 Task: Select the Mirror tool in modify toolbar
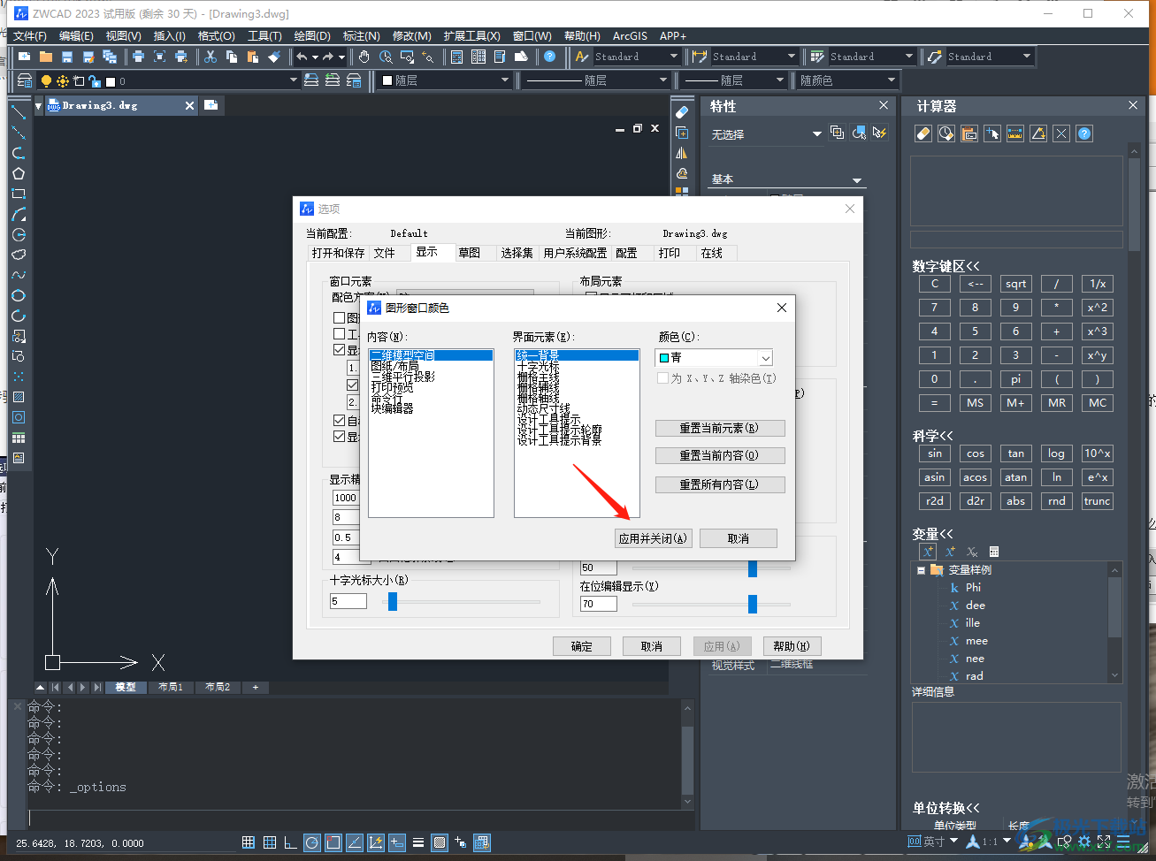pos(682,153)
